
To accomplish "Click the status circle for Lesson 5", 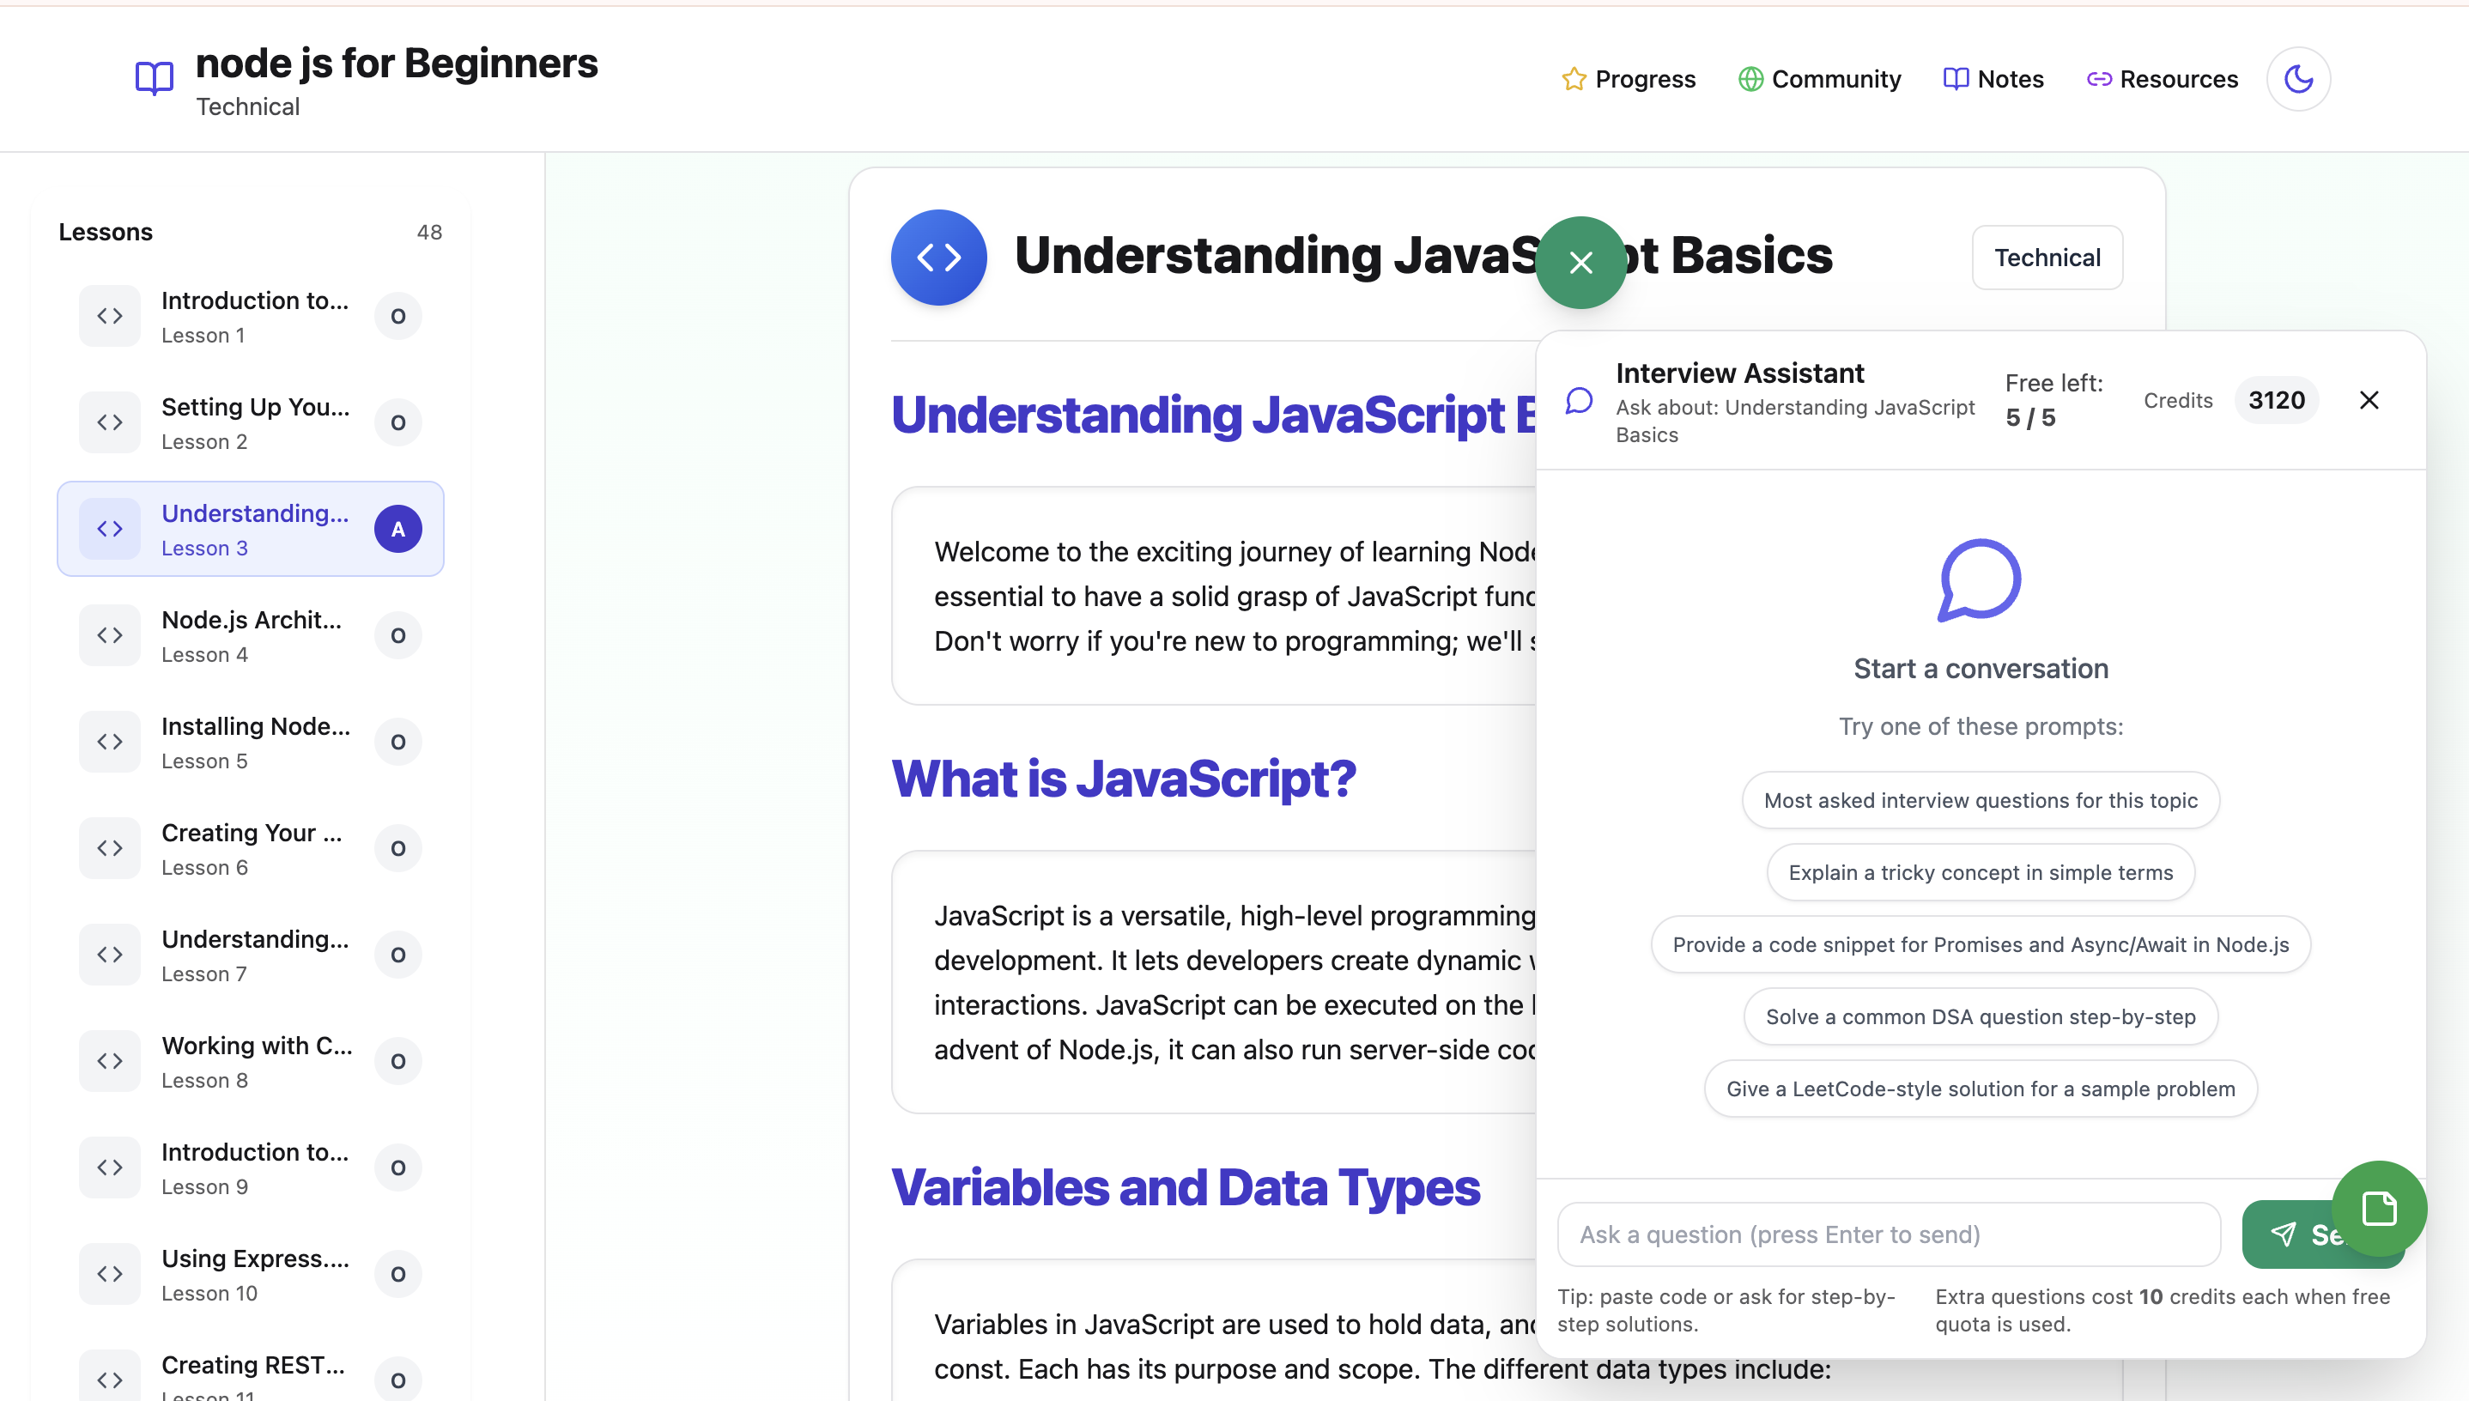I will tap(398, 742).
